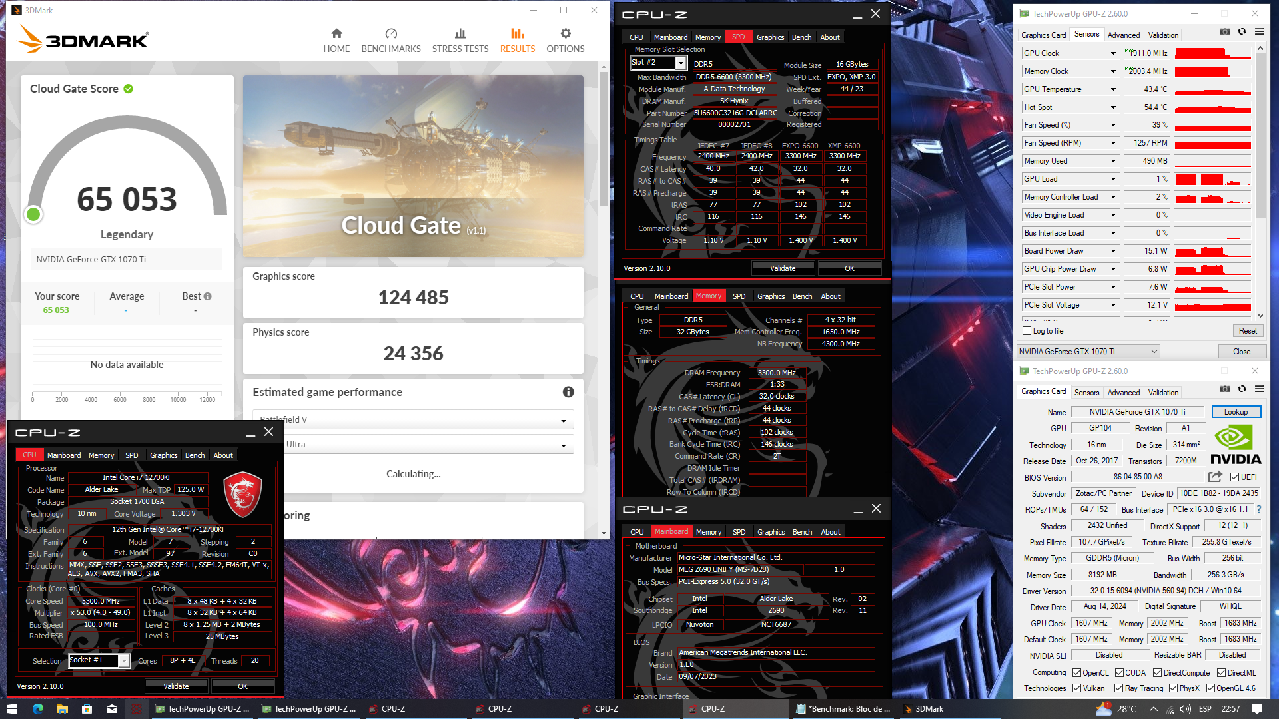Switch to Advanced tab in upper GPU-Z
The image size is (1279, 719).
point(1124,35)
